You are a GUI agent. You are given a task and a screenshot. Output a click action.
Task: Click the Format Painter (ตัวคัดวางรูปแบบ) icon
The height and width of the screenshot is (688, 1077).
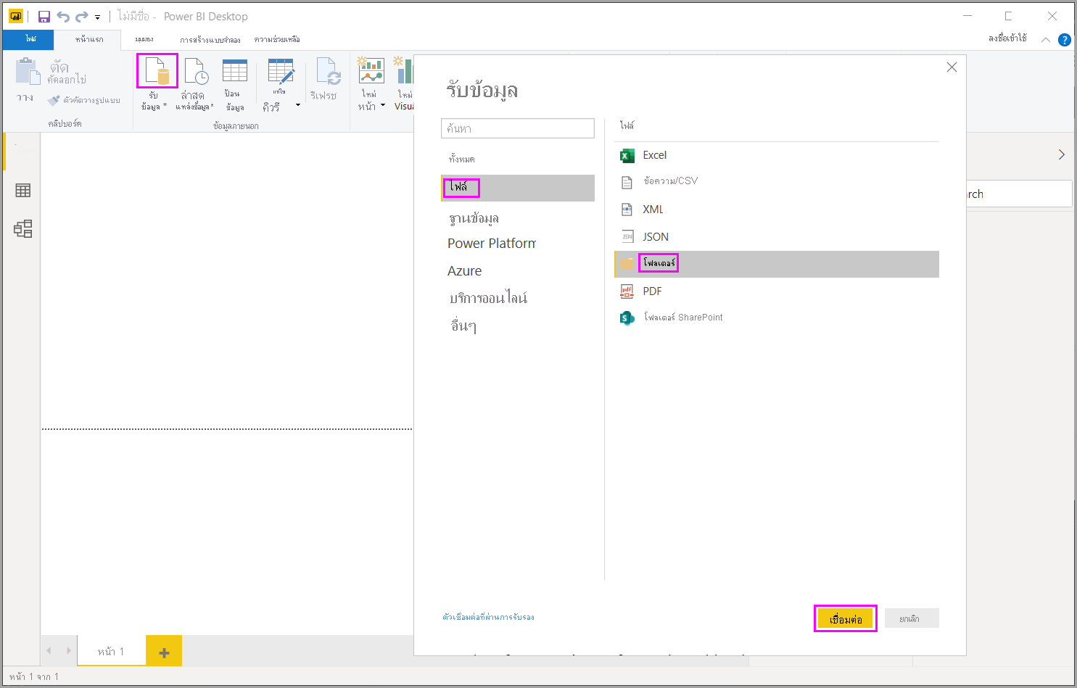(x=54, y=101)
